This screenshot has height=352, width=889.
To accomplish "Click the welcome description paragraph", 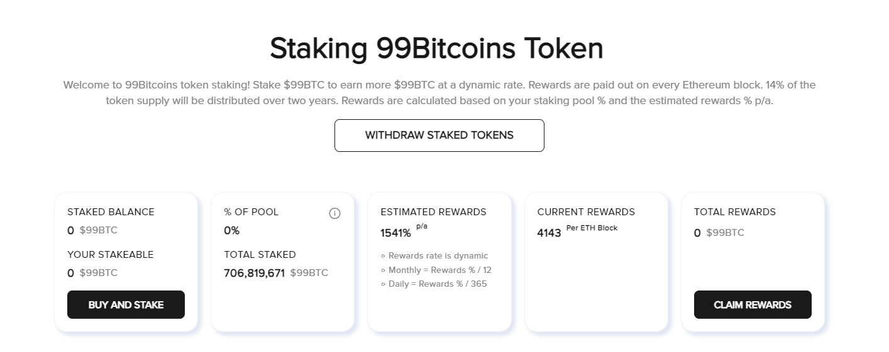I will [x=439, y=93].
